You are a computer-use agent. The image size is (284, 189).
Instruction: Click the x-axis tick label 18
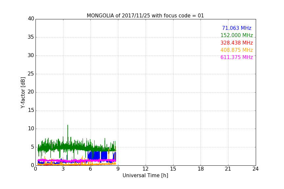(x=201, y=169)
